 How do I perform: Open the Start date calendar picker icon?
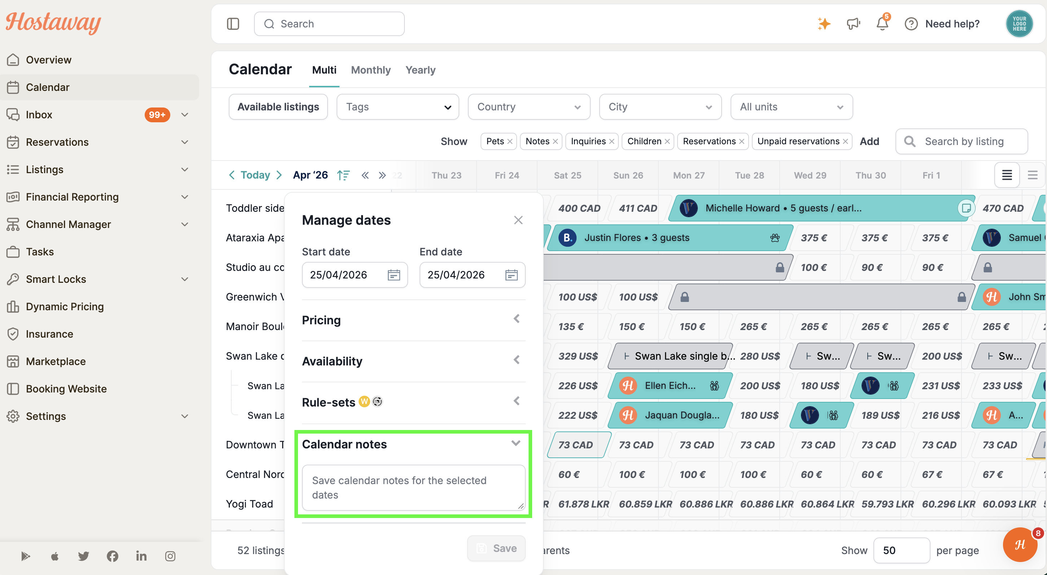click(x=394, y=275)
